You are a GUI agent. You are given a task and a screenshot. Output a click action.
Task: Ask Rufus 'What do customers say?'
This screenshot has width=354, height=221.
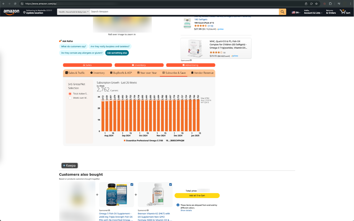pyautogui.click(x=73, y=46)
